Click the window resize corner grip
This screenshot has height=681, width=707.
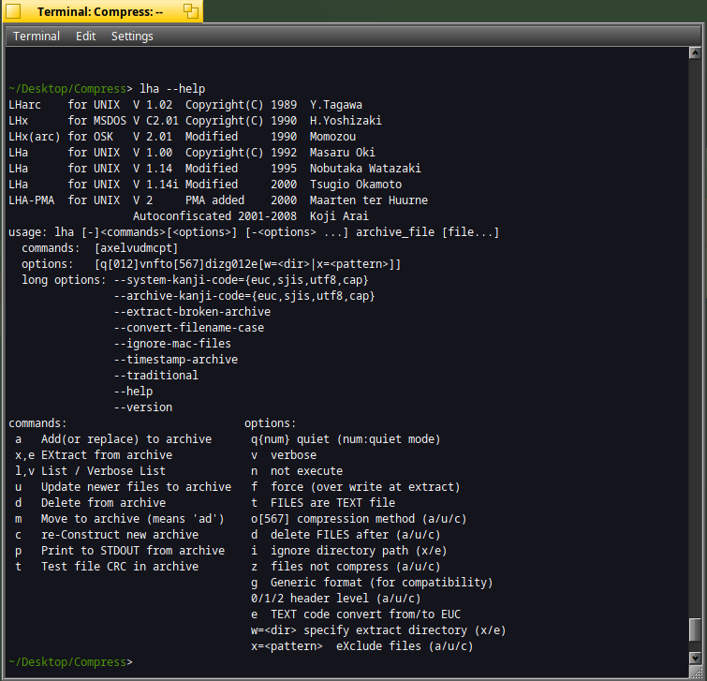[695, 671]
